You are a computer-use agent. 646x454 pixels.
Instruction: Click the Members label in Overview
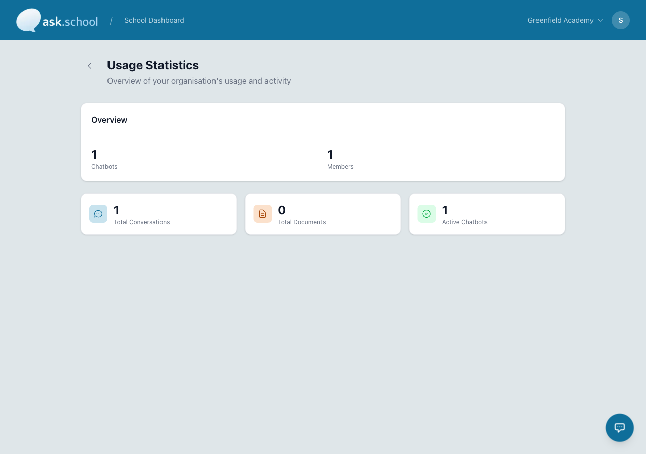pos(340,167)
